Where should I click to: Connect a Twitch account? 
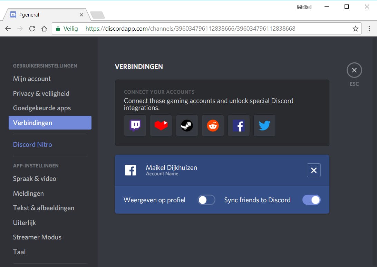135,125
